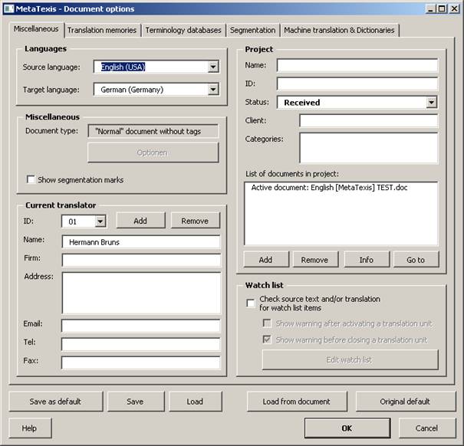This screenshot has width=464, height=446.
Task: Click the Categories text box
Action: tap(368, 148)
